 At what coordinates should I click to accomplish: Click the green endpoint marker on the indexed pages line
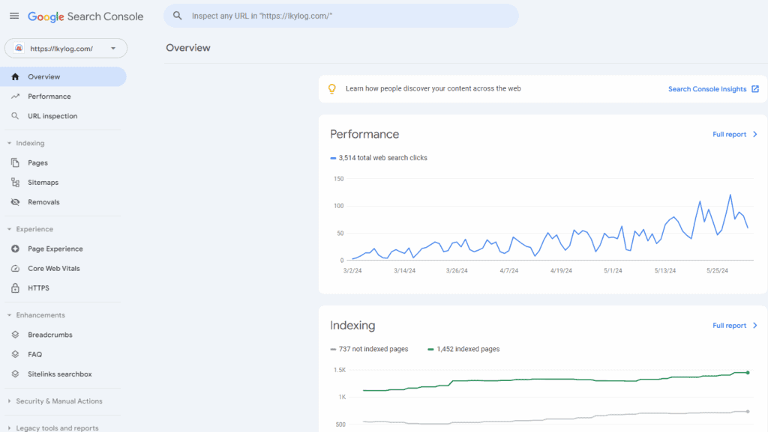point(748,373)
